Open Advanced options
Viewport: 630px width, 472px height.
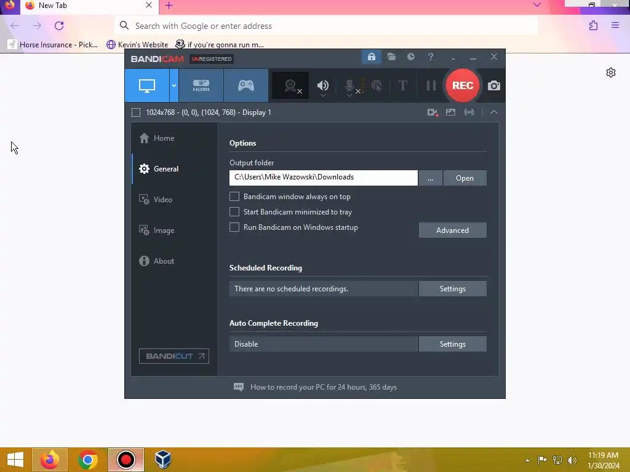(452, 230)
